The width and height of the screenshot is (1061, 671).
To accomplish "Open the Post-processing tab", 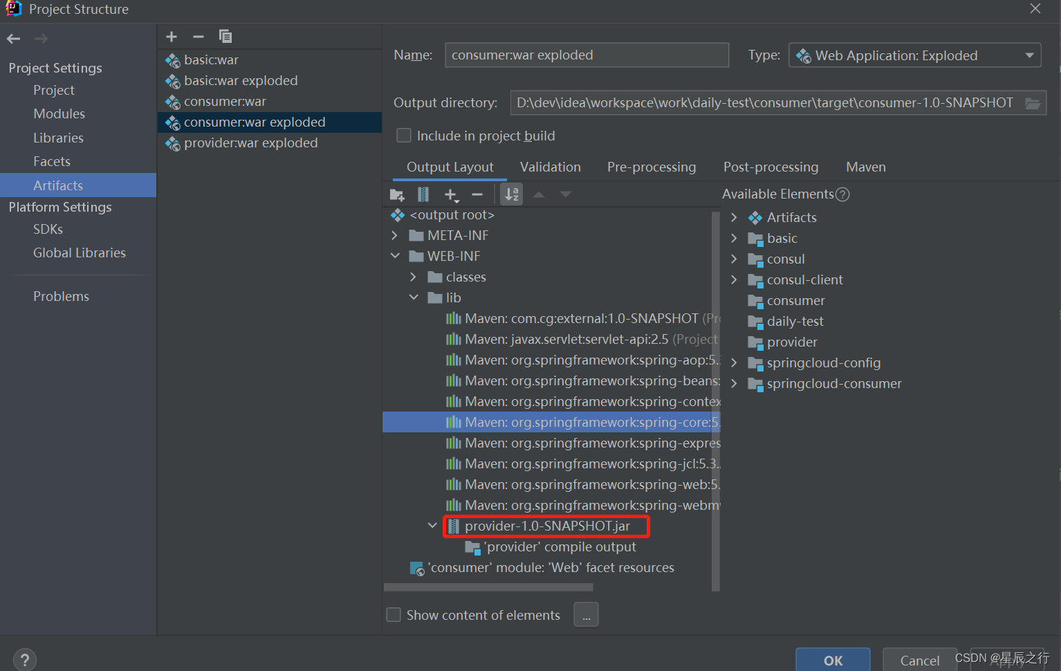I will pos(771,167).
